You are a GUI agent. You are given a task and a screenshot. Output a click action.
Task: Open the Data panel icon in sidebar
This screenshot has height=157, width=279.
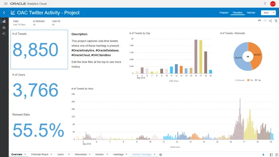click(4, 21)
